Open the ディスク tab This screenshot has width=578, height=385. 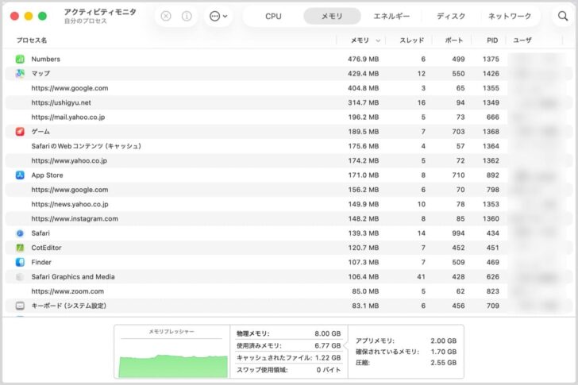pyautogui.click(x=451, y=16)
